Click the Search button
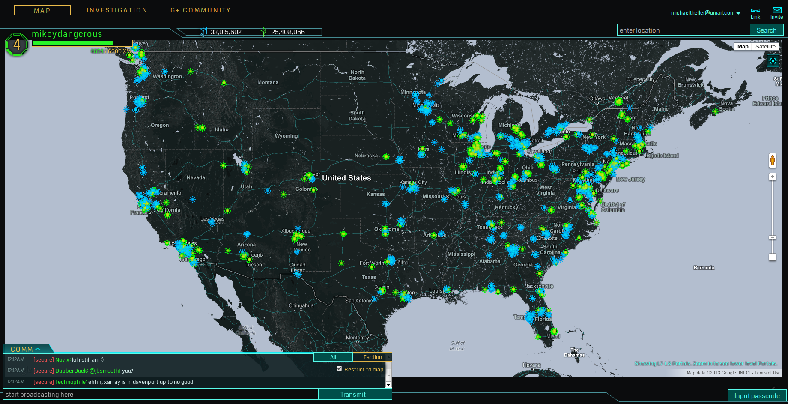 coord(767,30)
